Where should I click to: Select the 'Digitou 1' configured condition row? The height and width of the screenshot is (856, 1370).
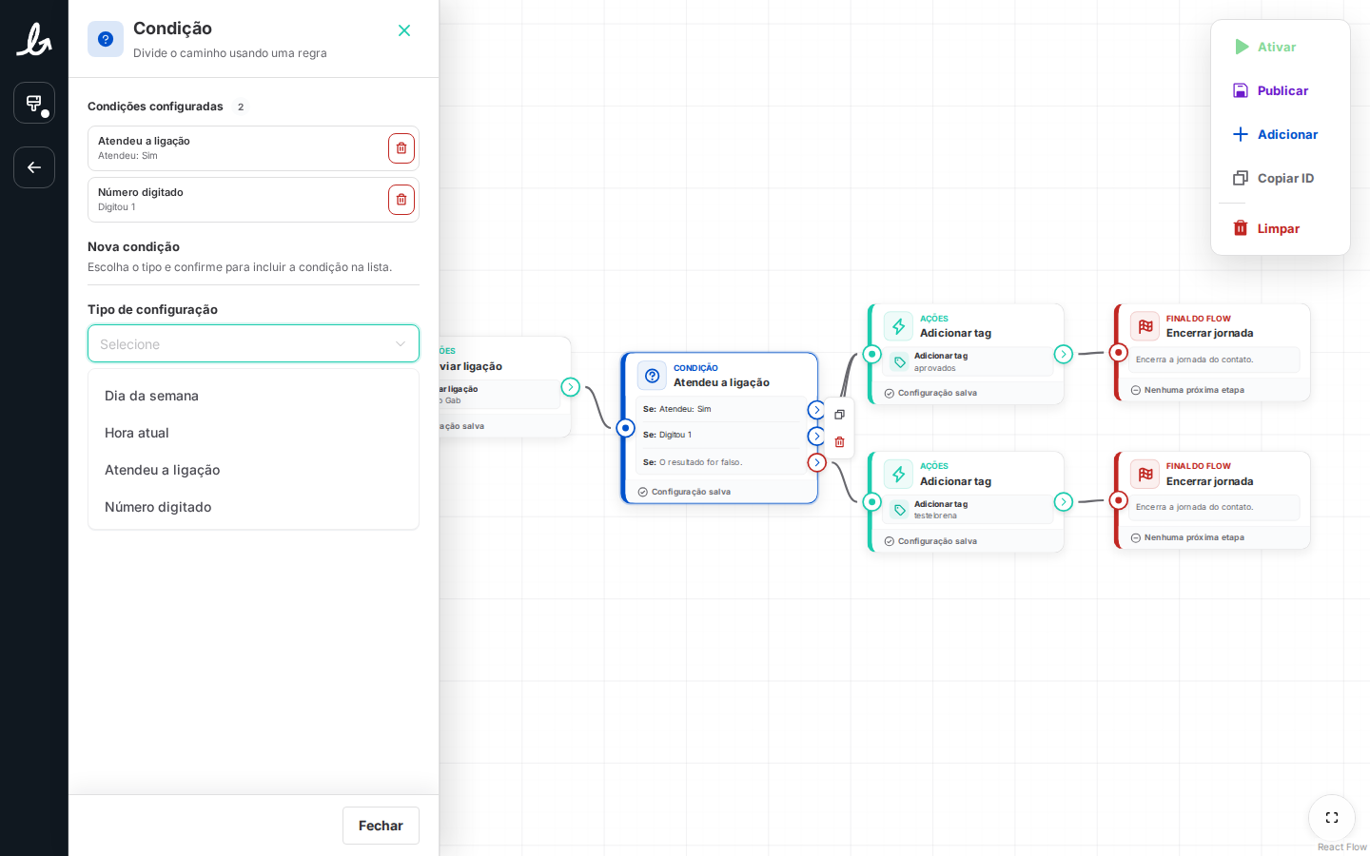(253, 200)
